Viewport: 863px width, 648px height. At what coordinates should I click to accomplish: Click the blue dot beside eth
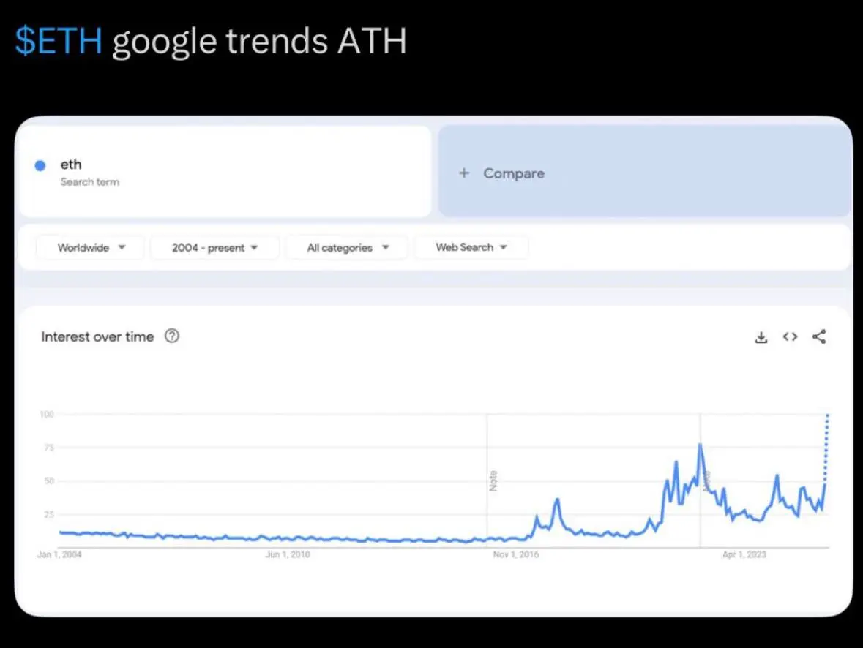coord(40,165)
